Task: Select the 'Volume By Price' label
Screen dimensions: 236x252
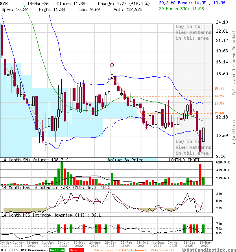Action: (x=125, y=160)
